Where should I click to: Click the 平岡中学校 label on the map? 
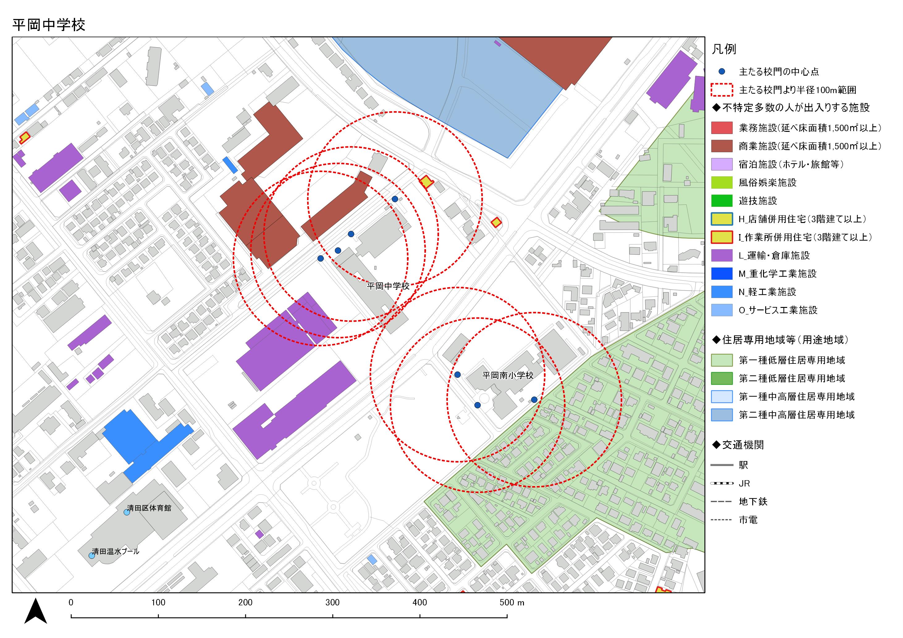388,286
